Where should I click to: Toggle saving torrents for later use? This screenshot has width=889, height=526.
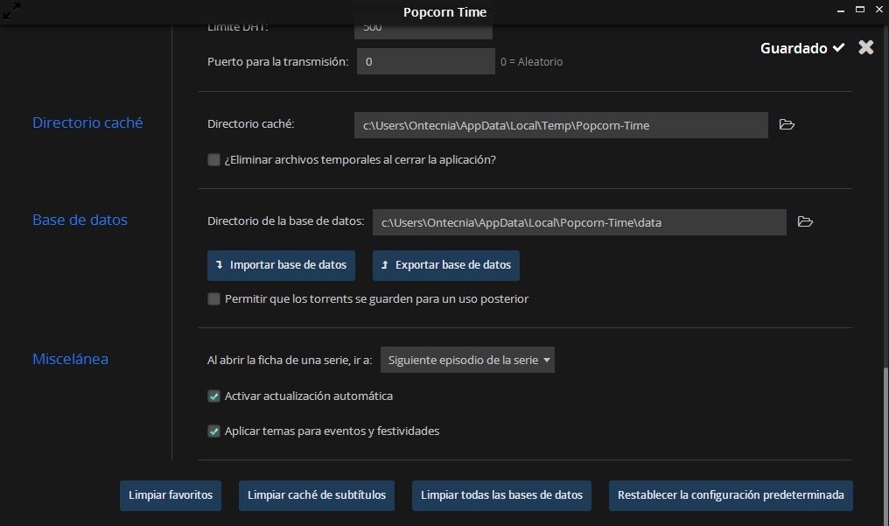tap(213, 298)
